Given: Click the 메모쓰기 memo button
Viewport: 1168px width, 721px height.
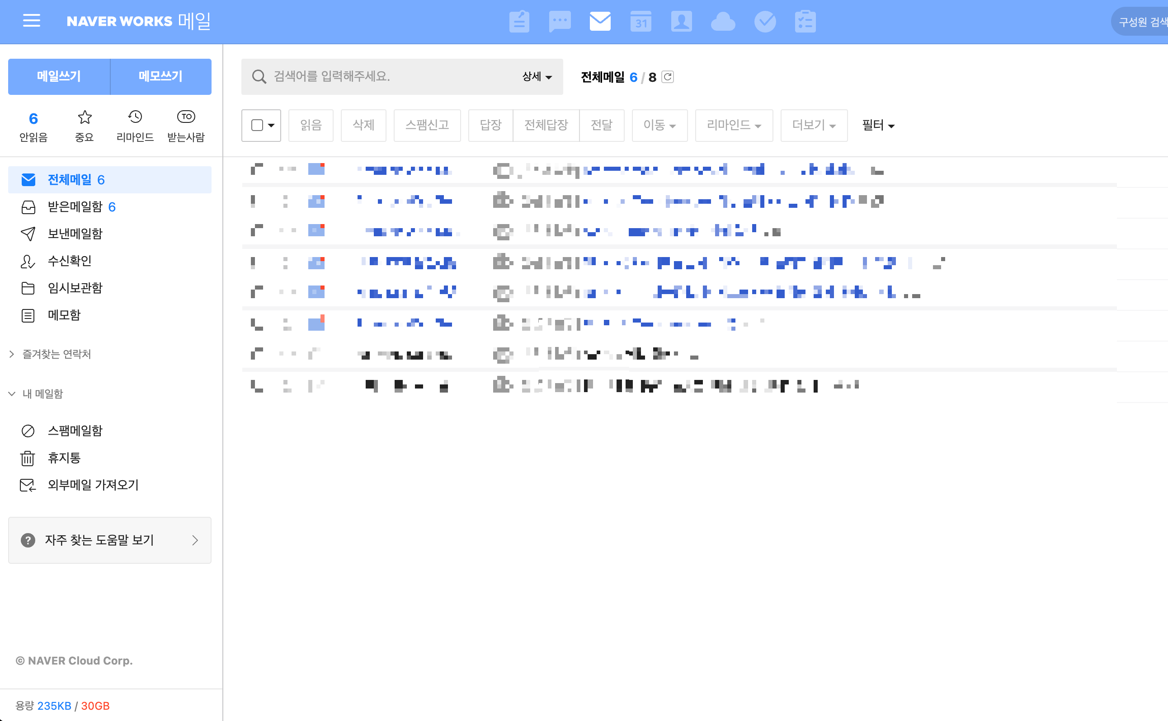Looking at the screenshot, I should [161, 76].
